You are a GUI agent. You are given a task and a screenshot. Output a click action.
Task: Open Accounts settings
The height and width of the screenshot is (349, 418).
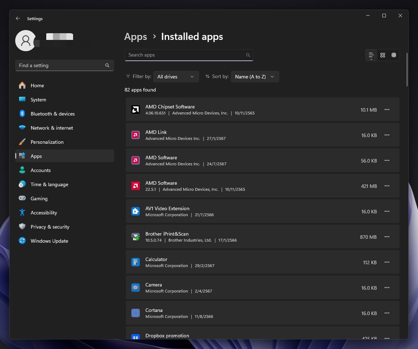point(65,170)
